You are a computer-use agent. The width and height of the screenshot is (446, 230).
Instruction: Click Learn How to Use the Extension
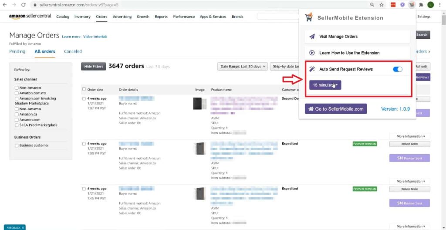pos(357,53)
